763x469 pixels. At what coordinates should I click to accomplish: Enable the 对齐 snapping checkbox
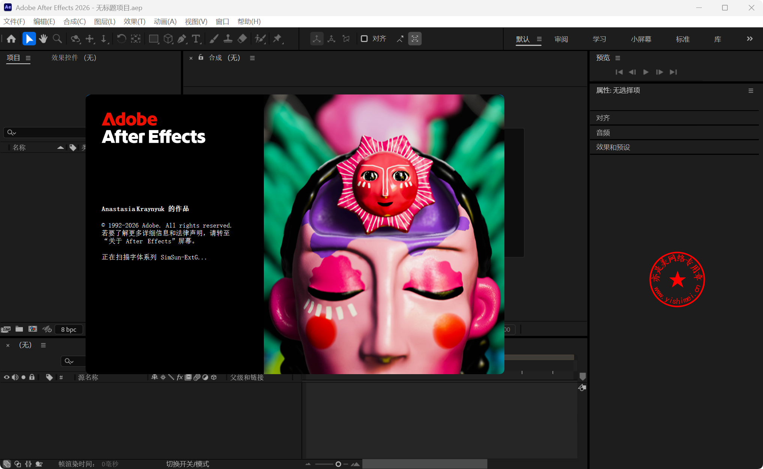point(364,39)
